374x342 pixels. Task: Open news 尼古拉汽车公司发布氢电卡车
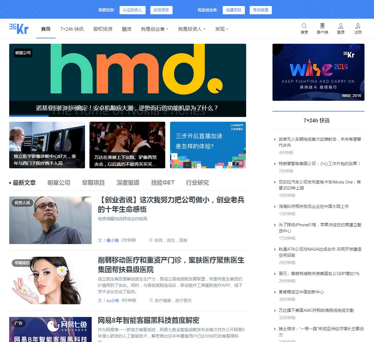(x=320, y=185)
